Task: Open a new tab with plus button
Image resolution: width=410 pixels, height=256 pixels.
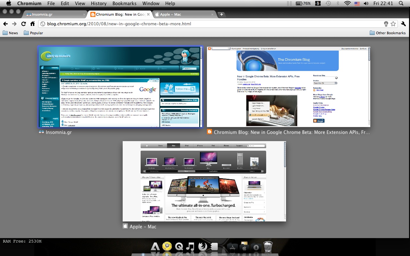Action: coord(221,14)
